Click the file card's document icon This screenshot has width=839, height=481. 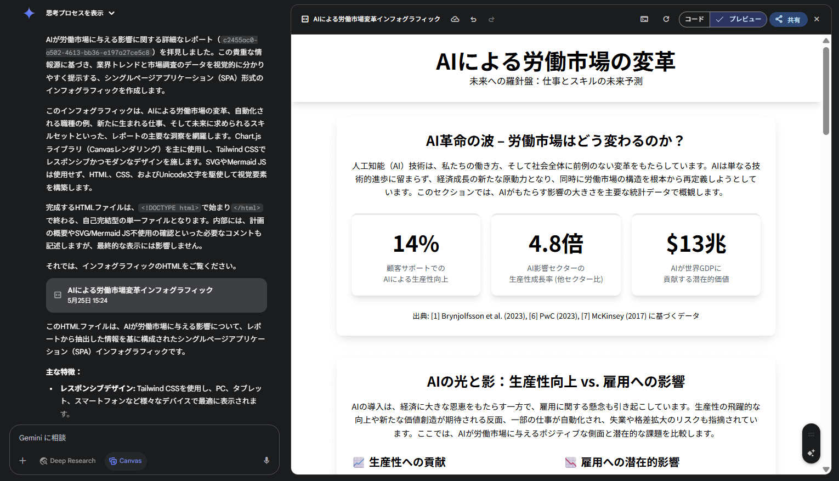coord(58,295)
